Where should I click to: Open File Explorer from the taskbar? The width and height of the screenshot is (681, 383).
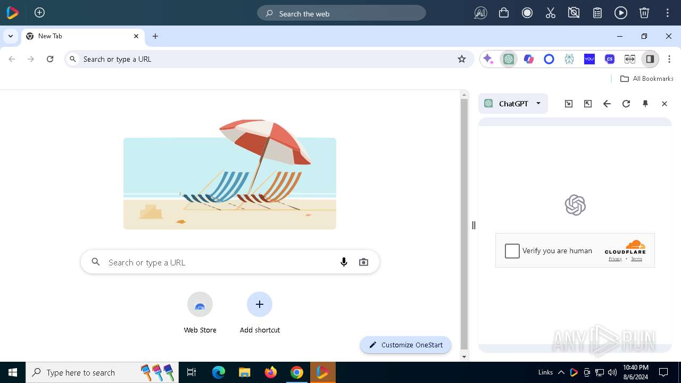244,372
